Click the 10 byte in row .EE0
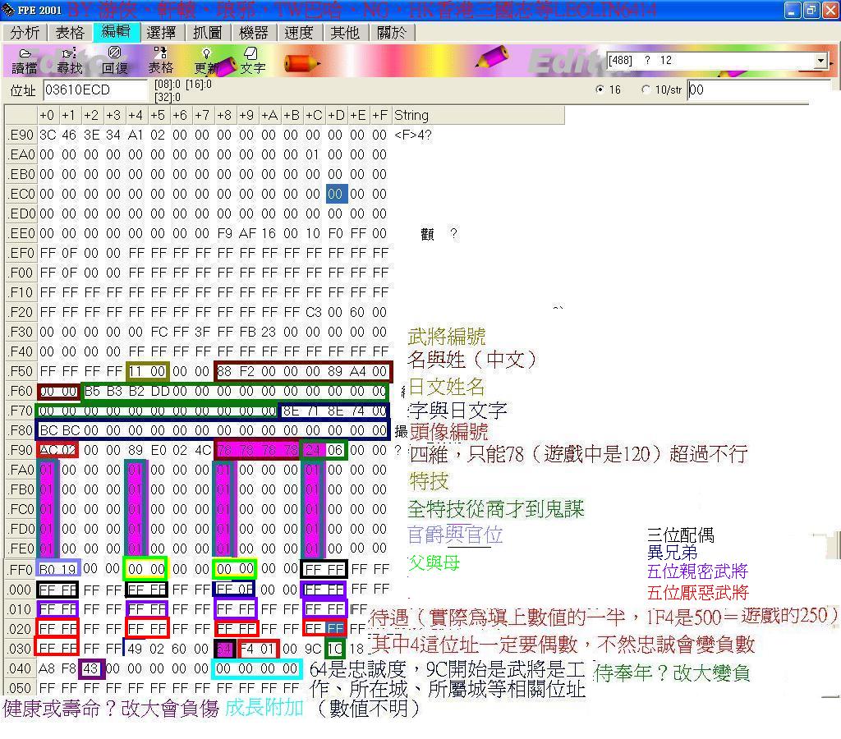The height and width of the screenshot is (739, 841). pos(313,233)
